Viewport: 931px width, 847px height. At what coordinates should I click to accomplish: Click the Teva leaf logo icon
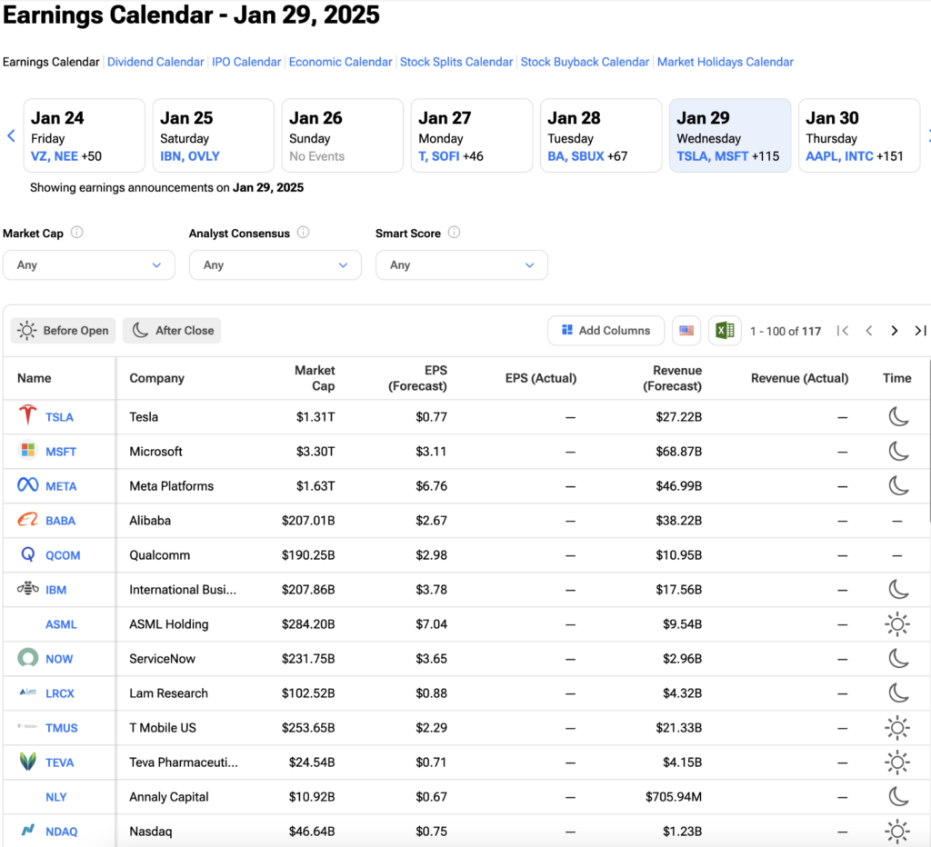(x=27, y=761)
